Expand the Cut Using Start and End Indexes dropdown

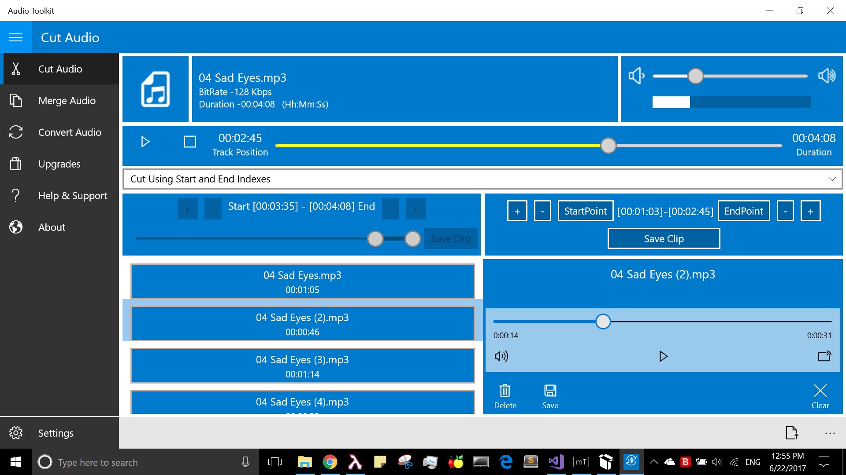coord(832,179)
